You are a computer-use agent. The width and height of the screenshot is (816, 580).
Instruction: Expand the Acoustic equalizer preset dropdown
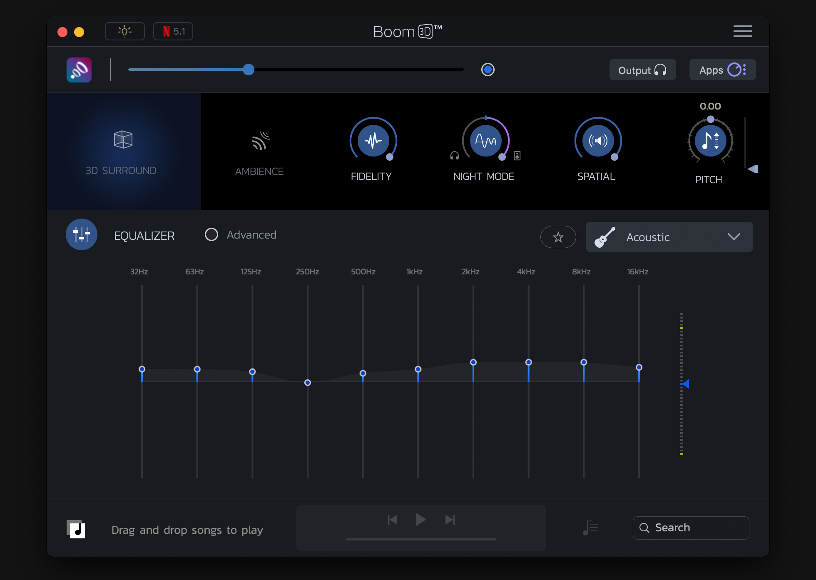(736, 237)
